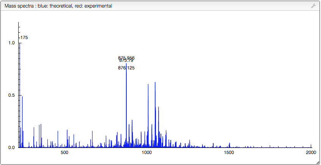Click the blue peak just above 1000
Image resolution: width=321 pixels, height=165 pixels.
pyautogui.click(x=148, y=116)
